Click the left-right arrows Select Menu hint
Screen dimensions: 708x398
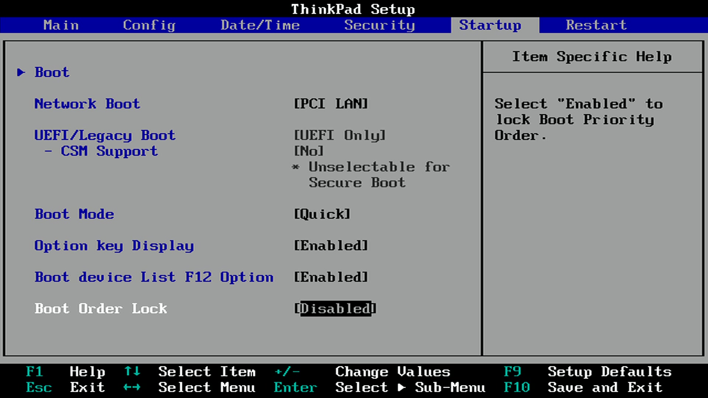(189, 387)
